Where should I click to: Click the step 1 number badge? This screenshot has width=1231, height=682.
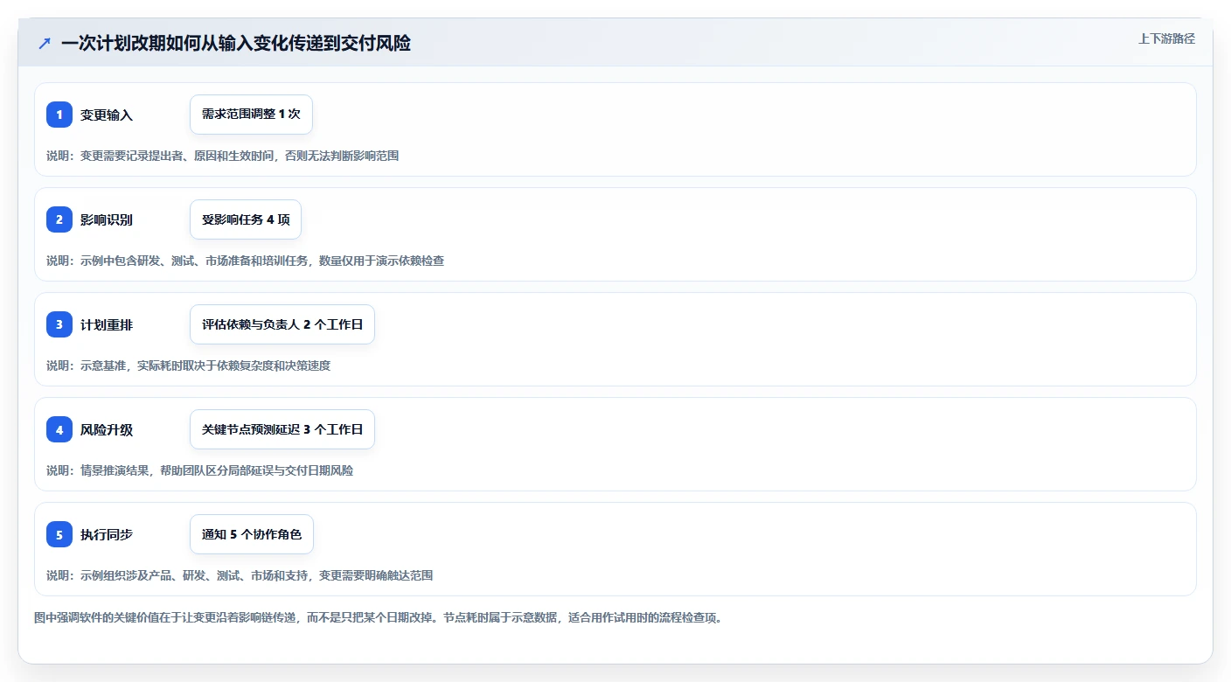tap(59, 115)
